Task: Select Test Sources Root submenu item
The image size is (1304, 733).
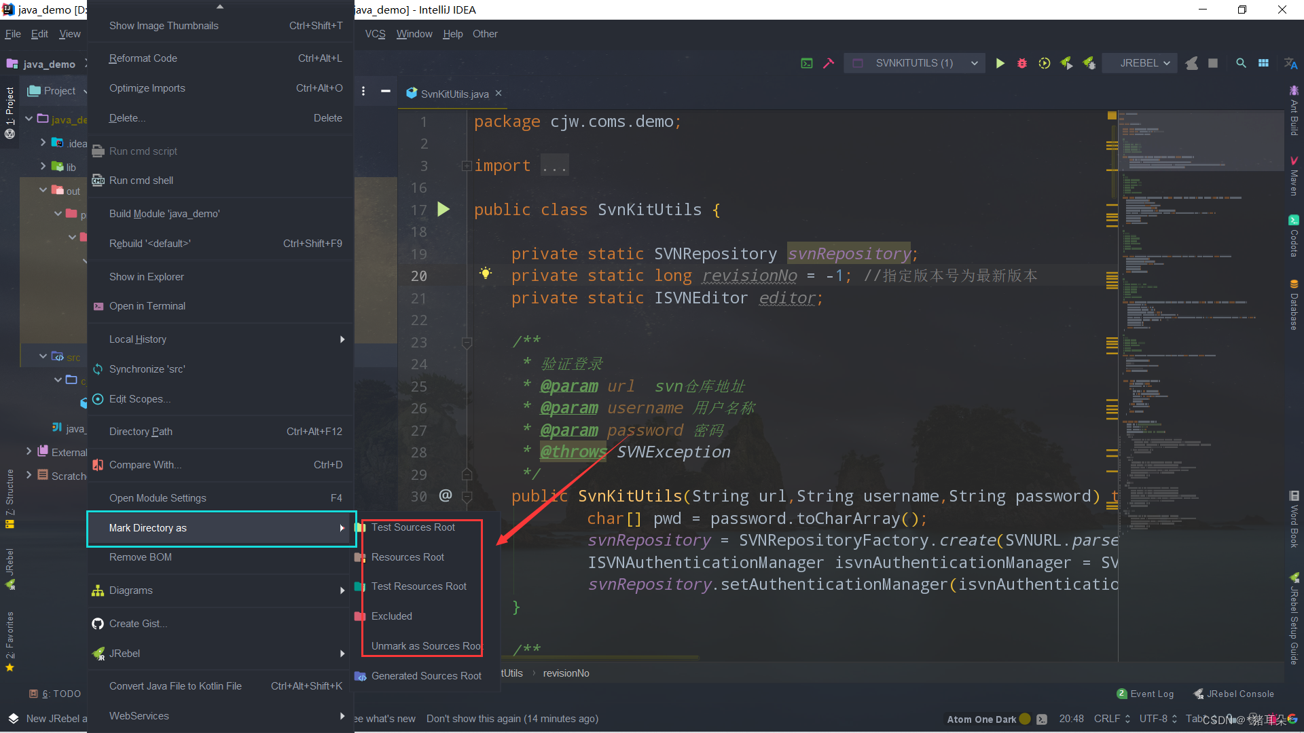Action: click(x=413, y=527)
